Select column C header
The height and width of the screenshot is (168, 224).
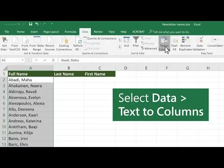click(x=100, y=68)
